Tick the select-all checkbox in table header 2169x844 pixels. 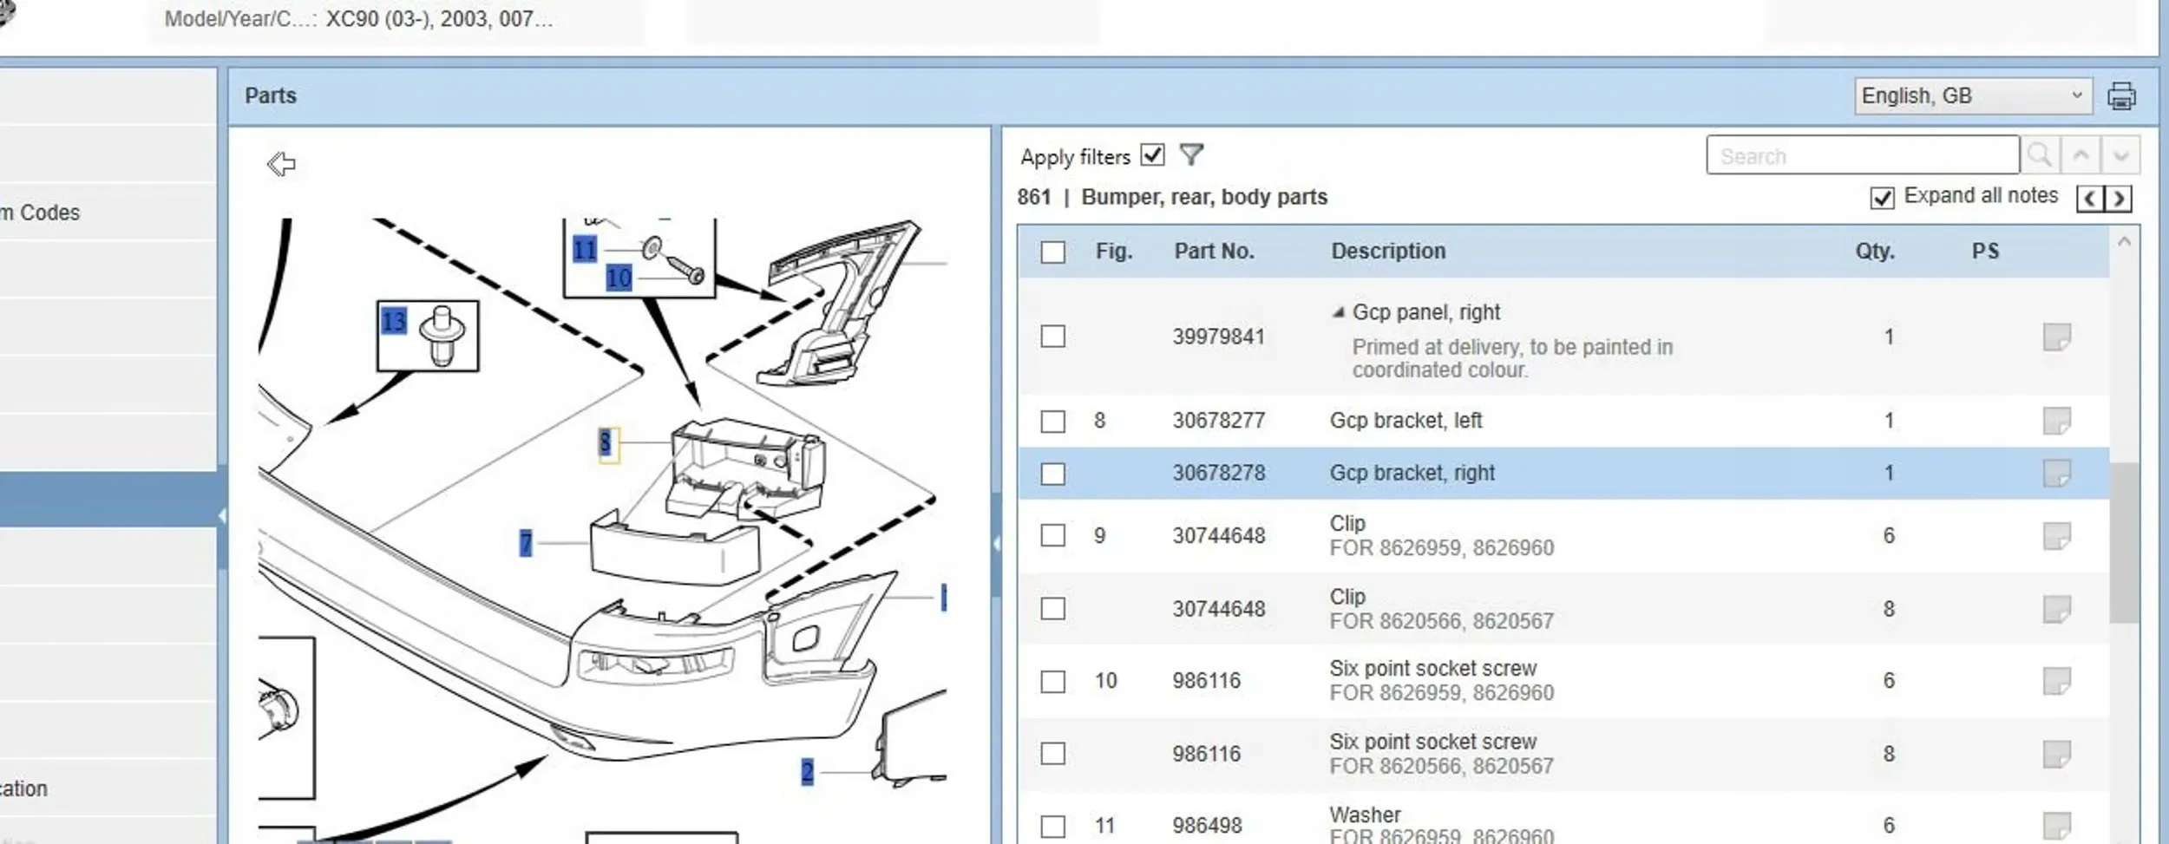point(1053,252)
